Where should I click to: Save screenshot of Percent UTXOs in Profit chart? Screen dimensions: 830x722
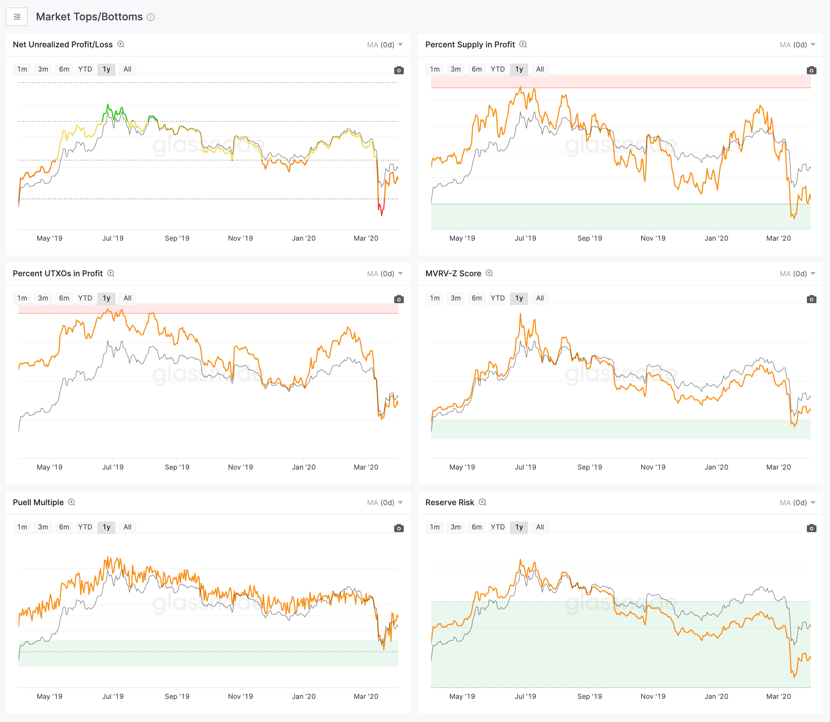coord(398,299)
